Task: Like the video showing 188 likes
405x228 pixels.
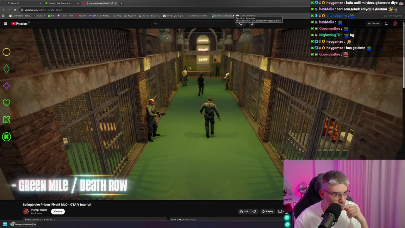Action: [243, 212]
